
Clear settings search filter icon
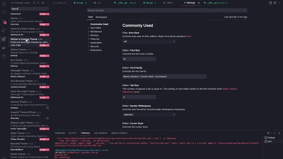[244, 11]
